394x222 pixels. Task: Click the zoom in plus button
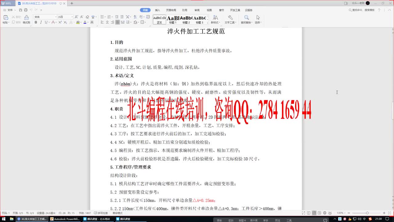[x=384, y=213]
